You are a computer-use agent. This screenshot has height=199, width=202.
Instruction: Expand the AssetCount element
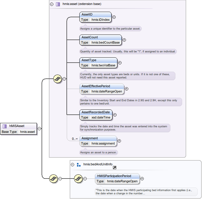click(x=124, y=40)
